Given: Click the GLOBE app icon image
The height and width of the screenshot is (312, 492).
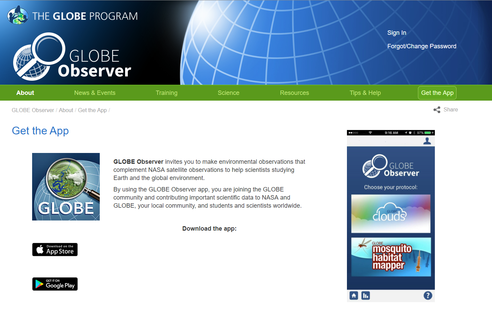Looking at the screenshot, I should (x=66, y=187).
